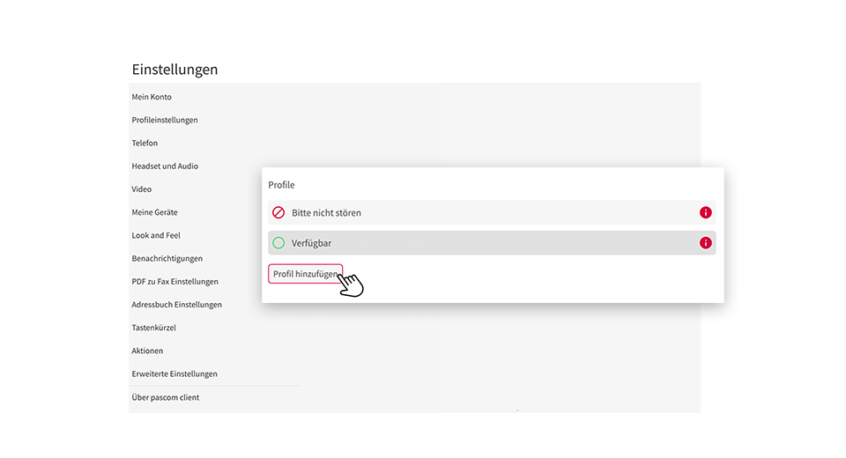Go to Telefon settings

pyautogui.click(x=145, y=143)
